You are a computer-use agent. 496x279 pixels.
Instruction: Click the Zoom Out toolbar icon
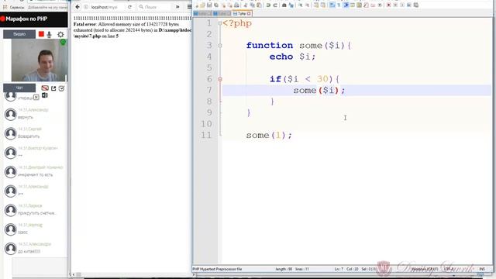pyautogui.click(x=308, y=5)
